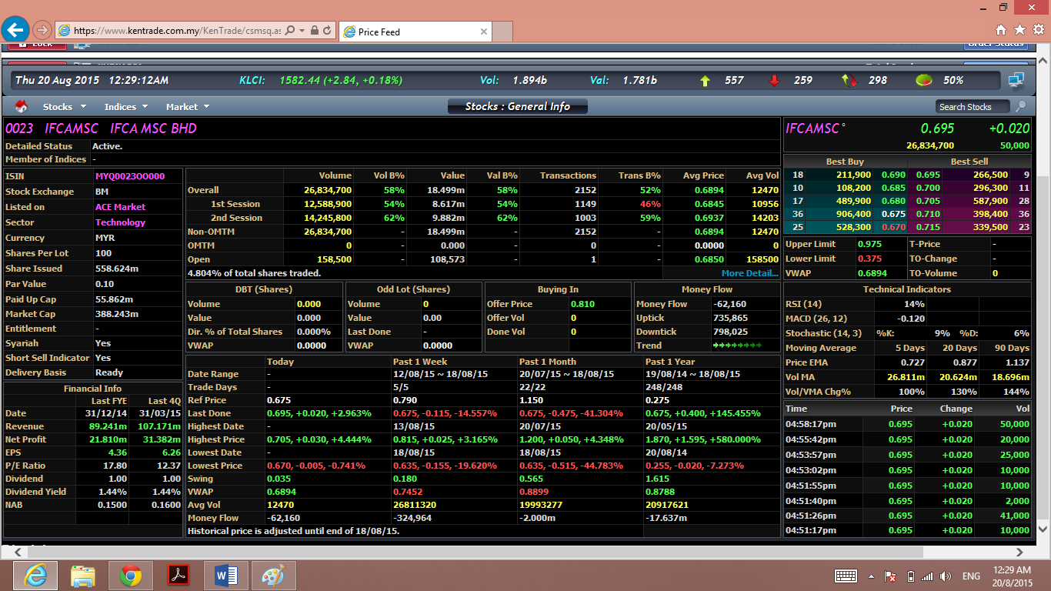The width and height of the screenshot is (1051, 591).
Task: Open Google Chrome from the taskbar
Action: point(130,575)
